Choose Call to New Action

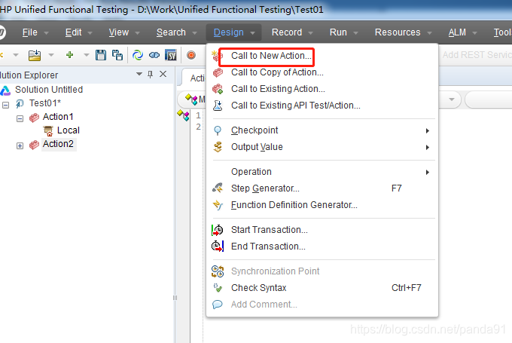(x=322, y=56)
